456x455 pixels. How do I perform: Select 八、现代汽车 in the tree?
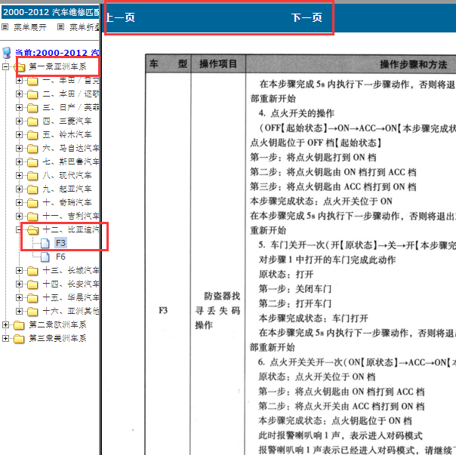(67, 175)
